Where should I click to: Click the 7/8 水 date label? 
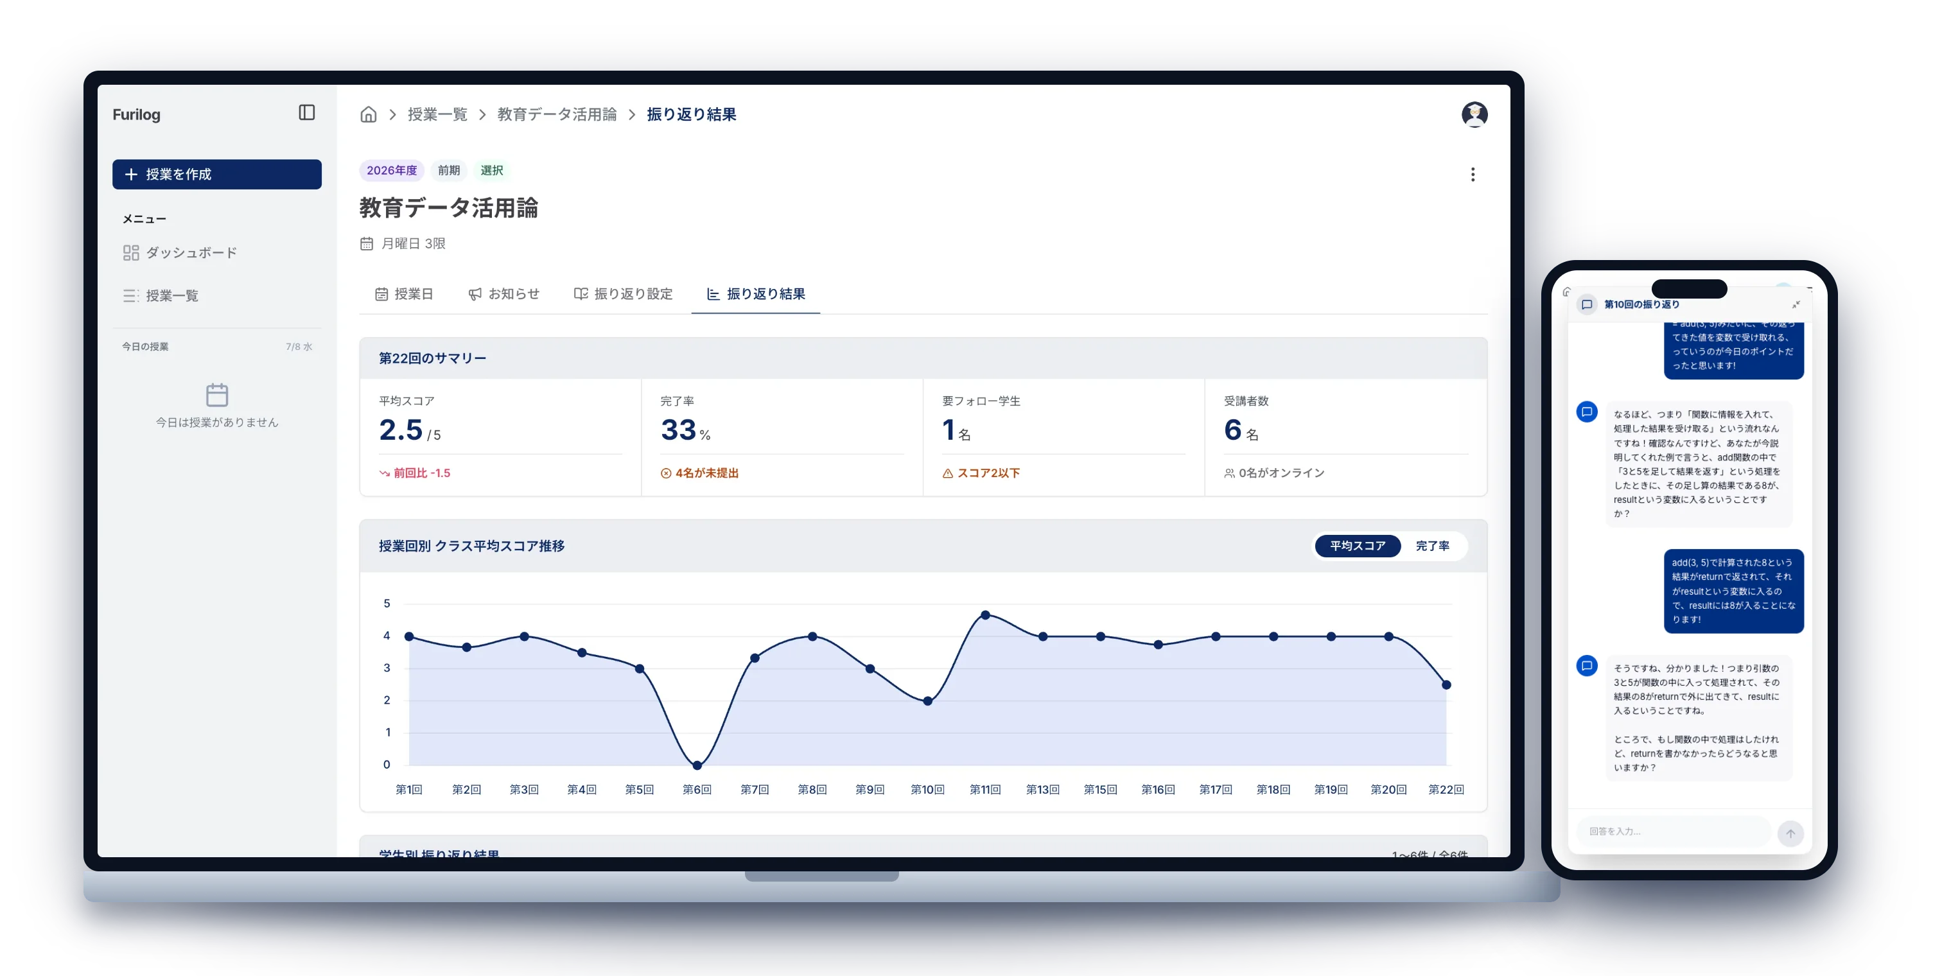pyautogui.click(x=299, y=347)
